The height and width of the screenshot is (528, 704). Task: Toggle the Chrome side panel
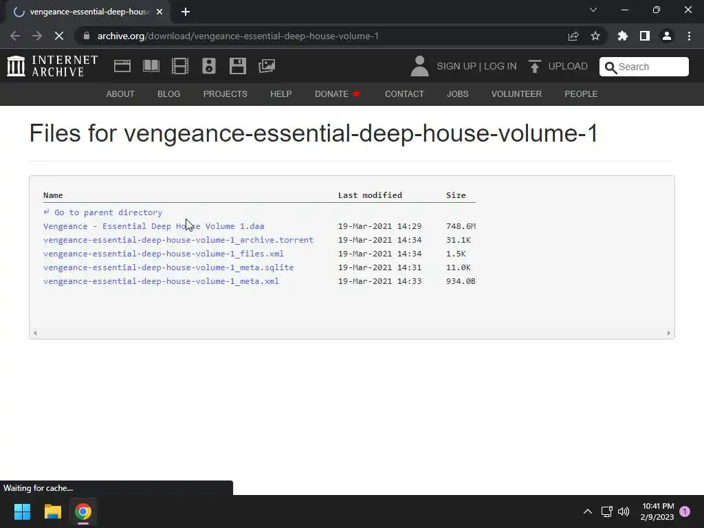click(645, 36)
